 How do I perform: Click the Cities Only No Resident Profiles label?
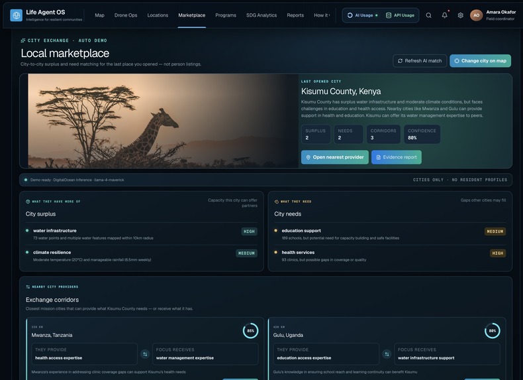coord(460,180)
